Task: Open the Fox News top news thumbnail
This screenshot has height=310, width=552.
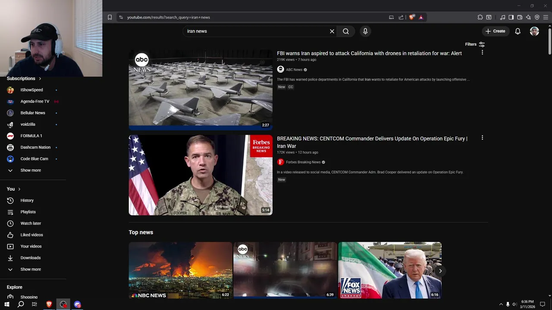Action: point(390,270)
